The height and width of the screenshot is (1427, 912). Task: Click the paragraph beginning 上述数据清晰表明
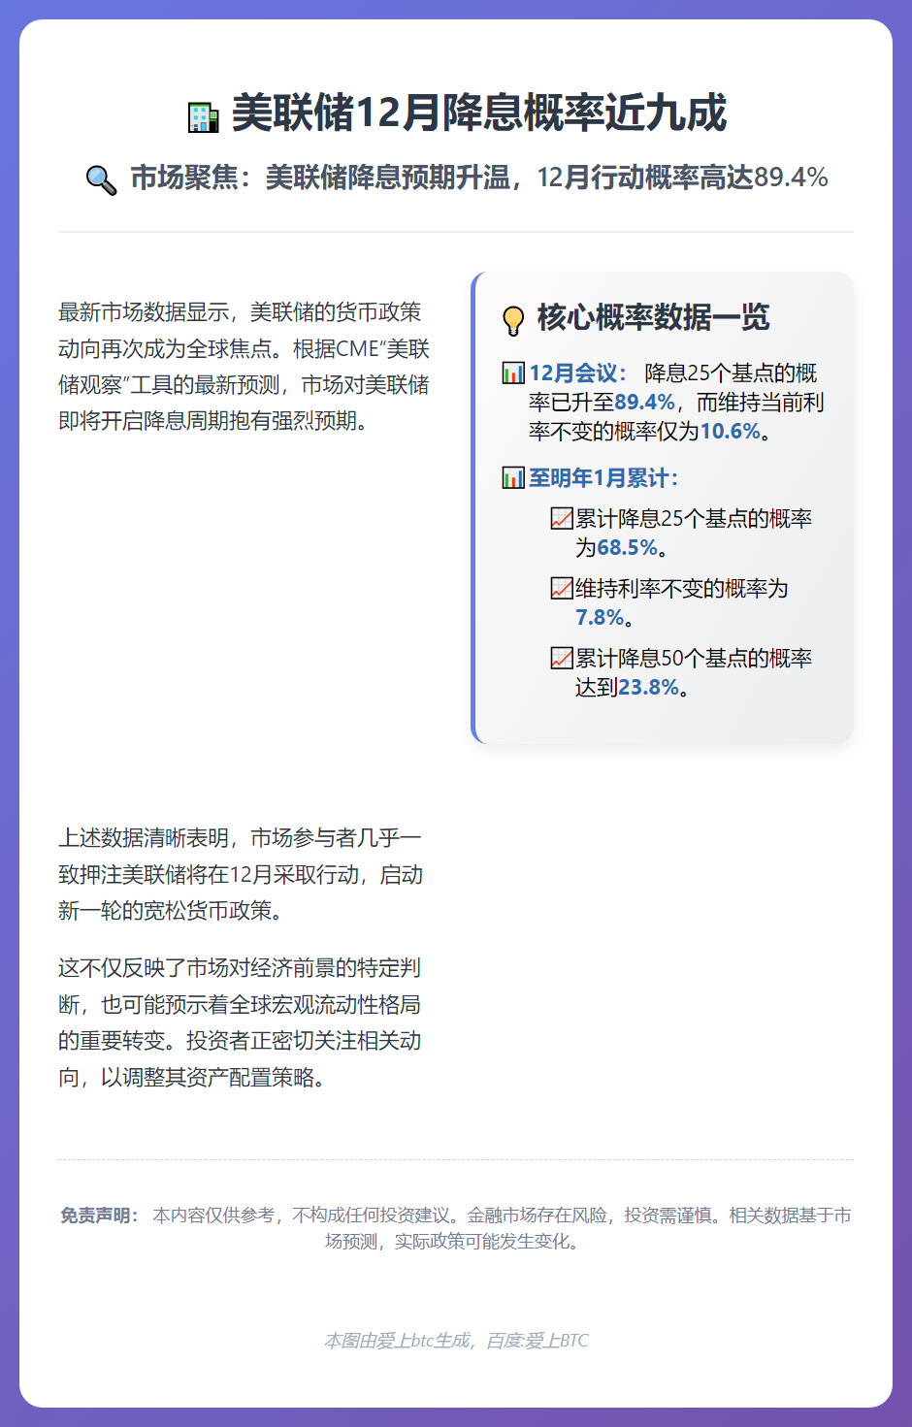click(x=241, y=874)
